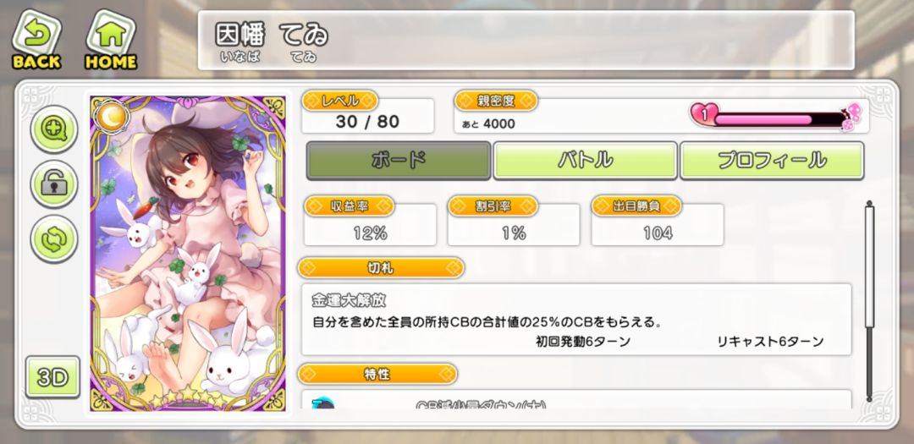Click the 割引率 stat label

[493, 206]
